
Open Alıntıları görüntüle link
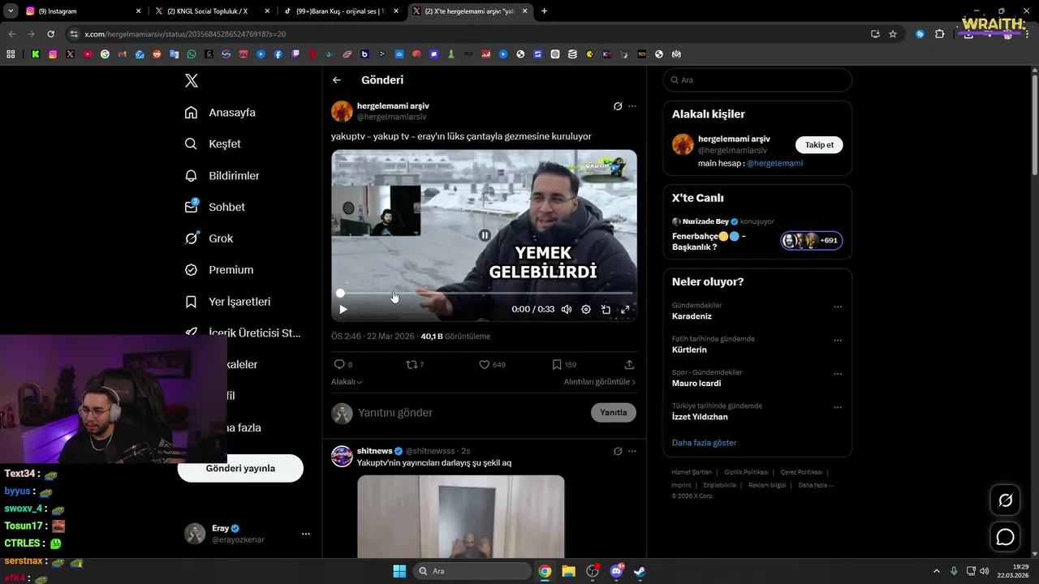(x=600, y=382)
